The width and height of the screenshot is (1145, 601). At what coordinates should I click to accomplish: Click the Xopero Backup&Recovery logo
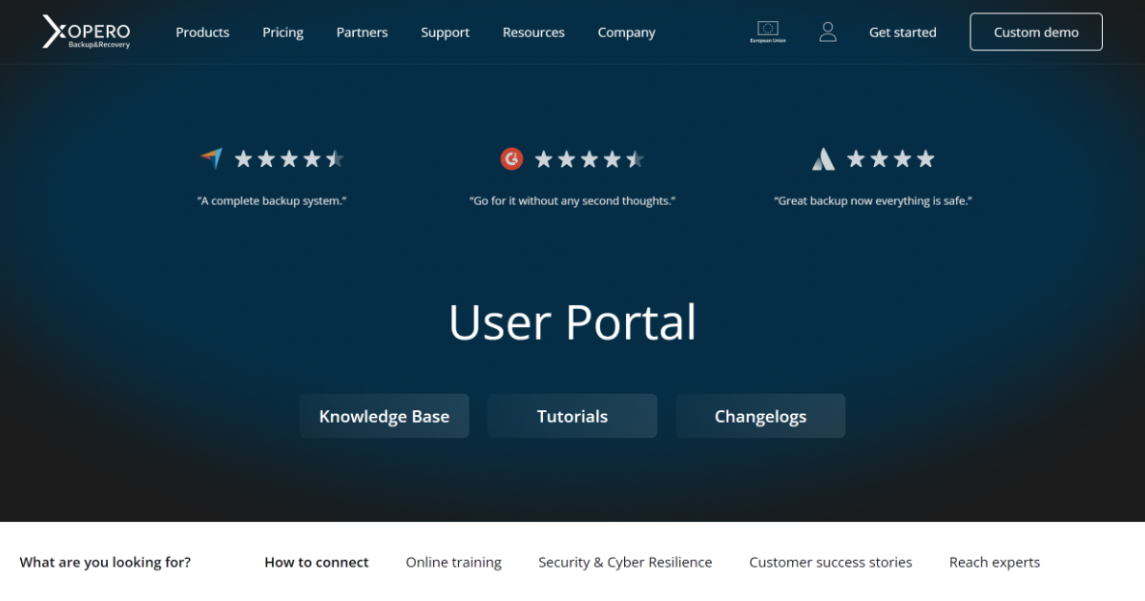(86, 31)
